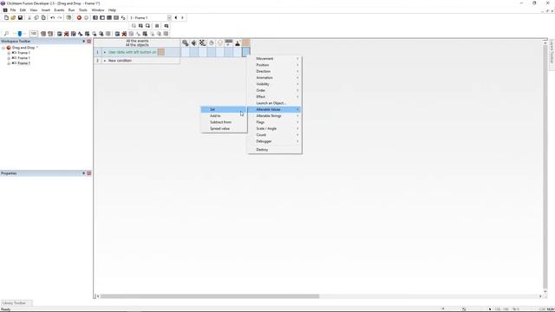Choose Launch an Object menu entry
This screenshot has height=312, width=555.
pyautogui.click(x=275, y=103)
